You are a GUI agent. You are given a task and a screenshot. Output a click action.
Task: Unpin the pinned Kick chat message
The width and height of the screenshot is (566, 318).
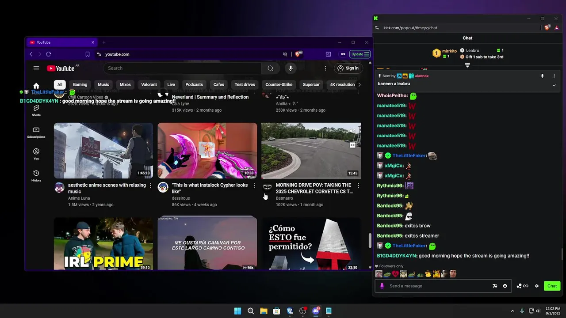point(543,76)
